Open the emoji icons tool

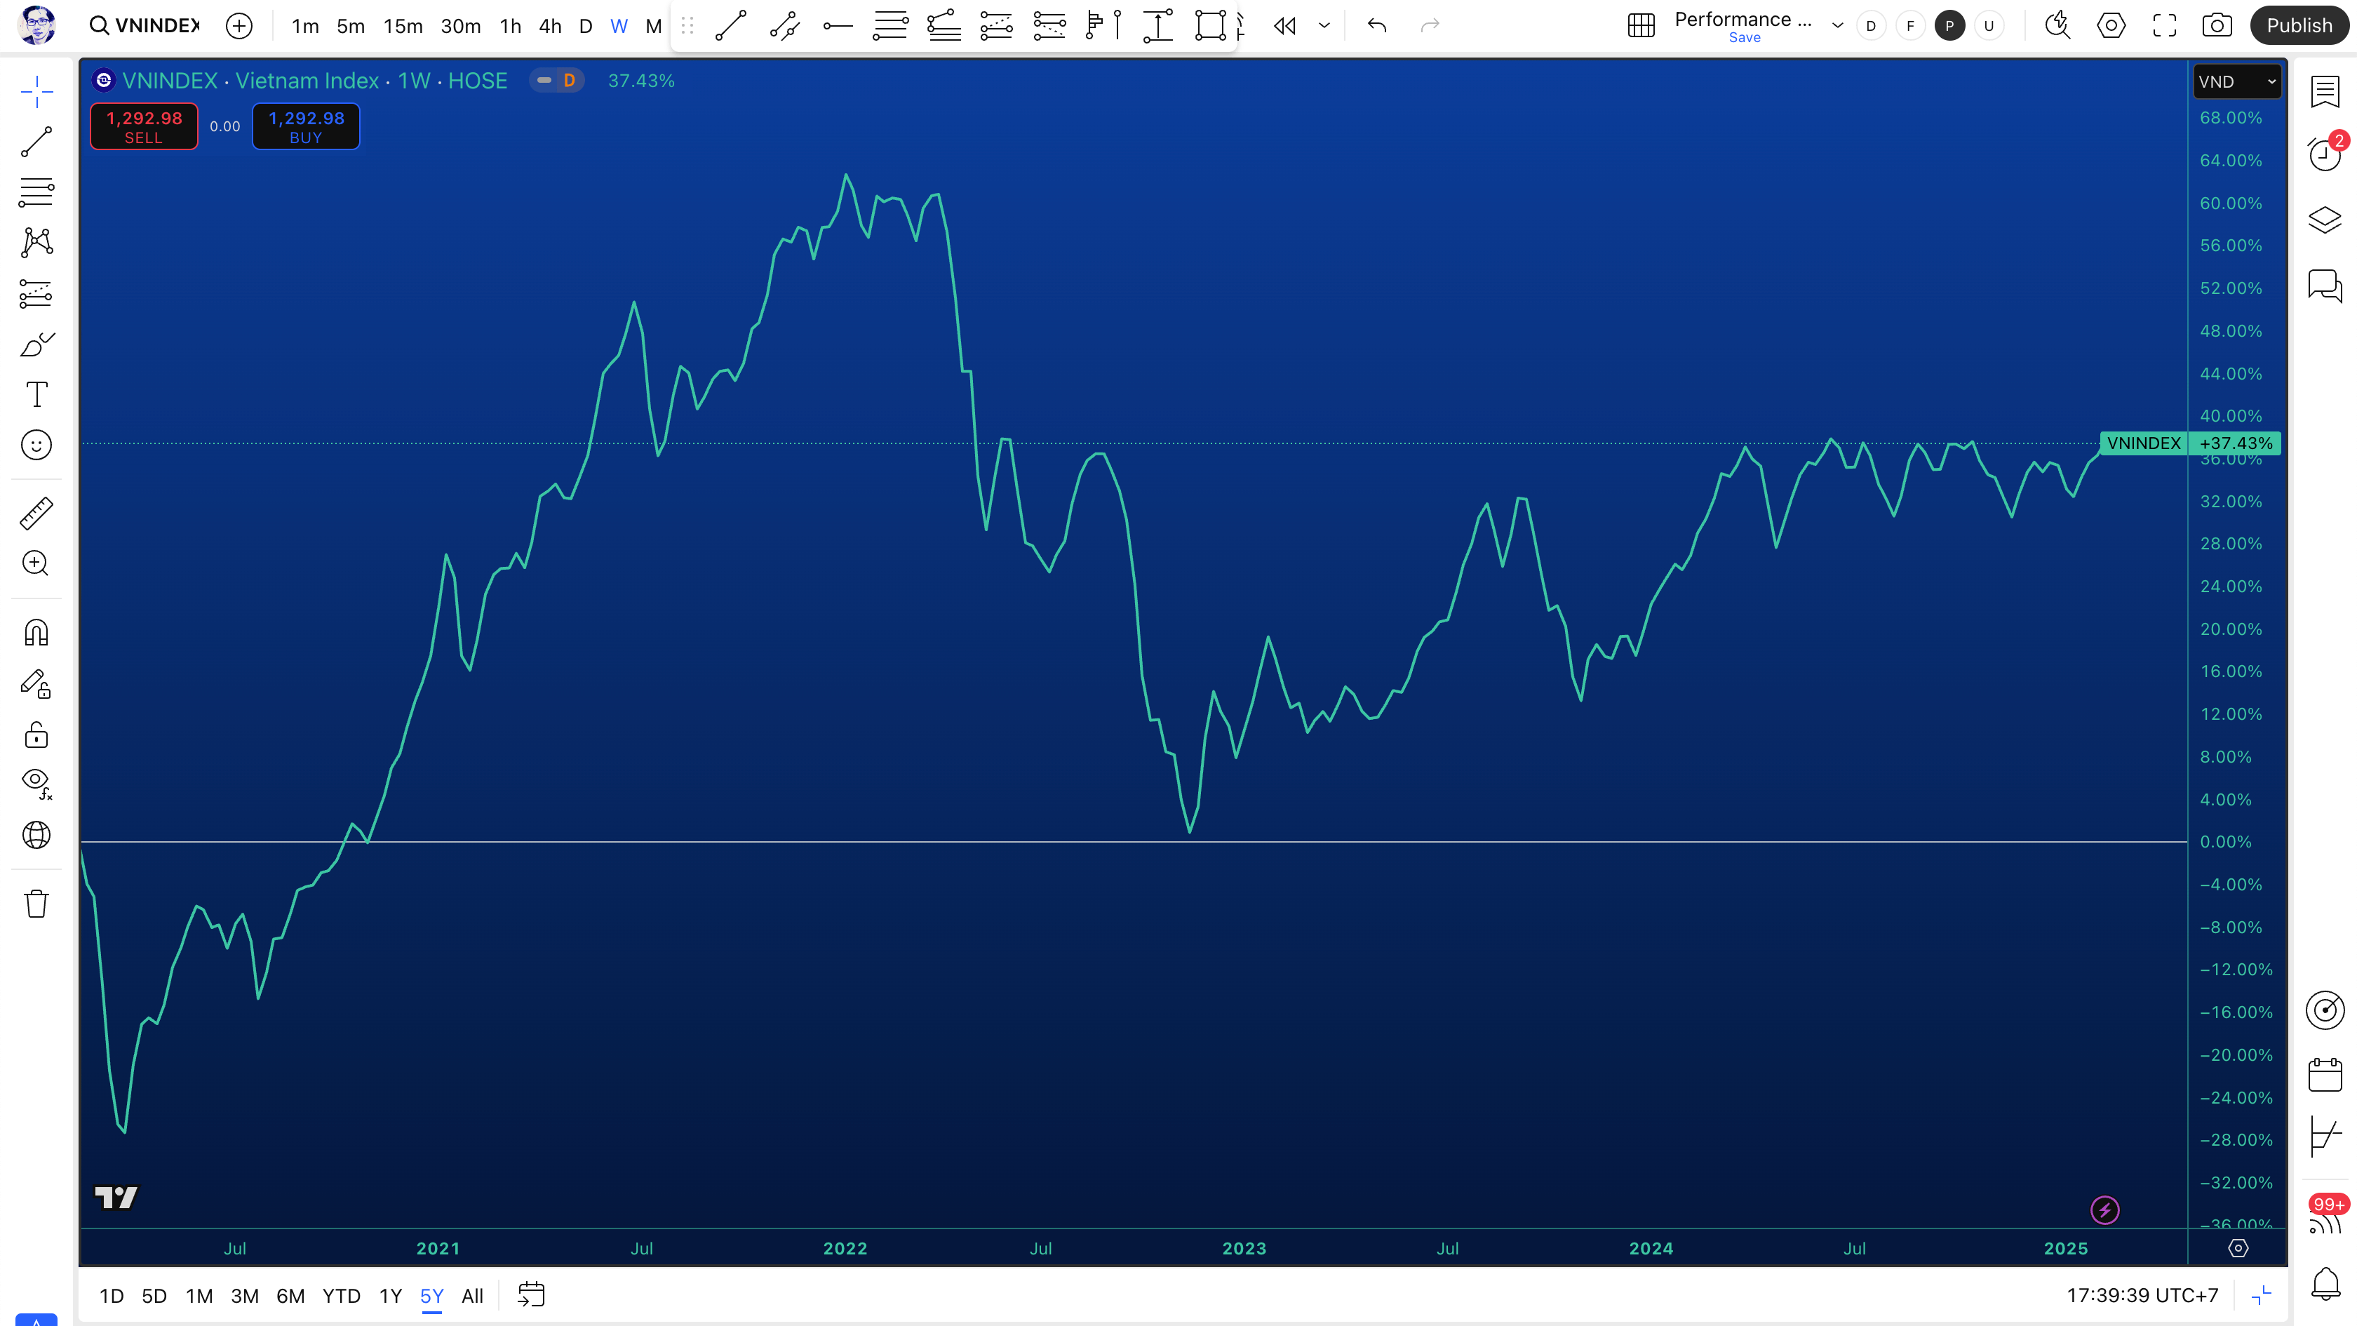(x=36, y=446)
